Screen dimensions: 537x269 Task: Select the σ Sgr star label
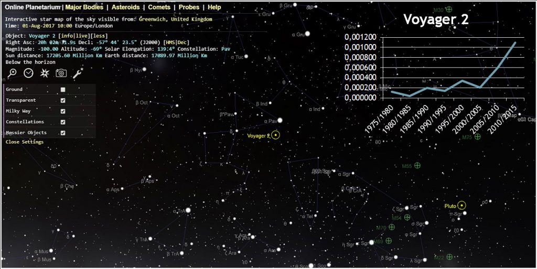pos(417,224)
